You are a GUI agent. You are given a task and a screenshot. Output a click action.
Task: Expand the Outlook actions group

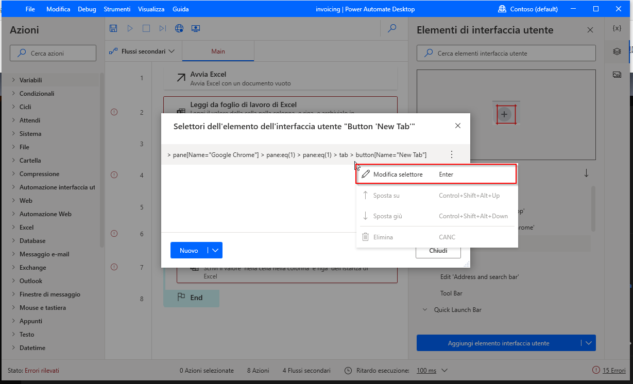tap(13, 281)
